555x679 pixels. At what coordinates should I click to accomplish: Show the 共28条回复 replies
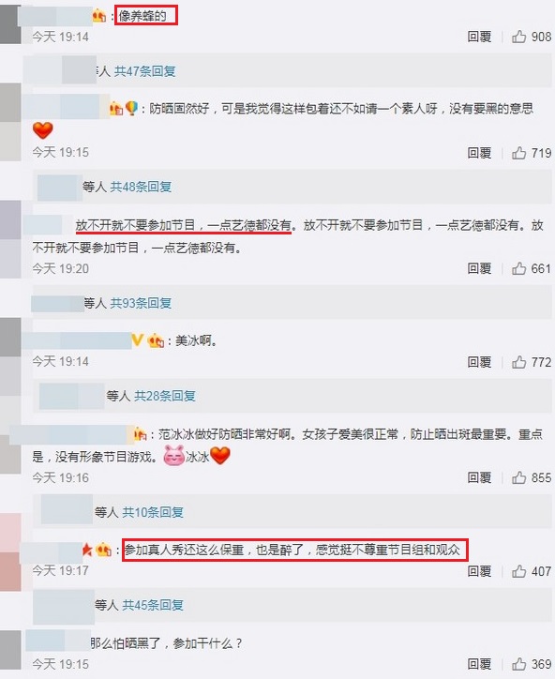165,396
